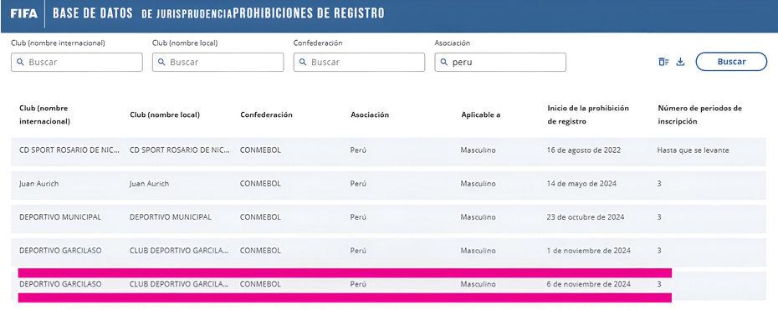Click the clear filters icon near download
This screenshot has height=310, width=778.
pos(663,62)
